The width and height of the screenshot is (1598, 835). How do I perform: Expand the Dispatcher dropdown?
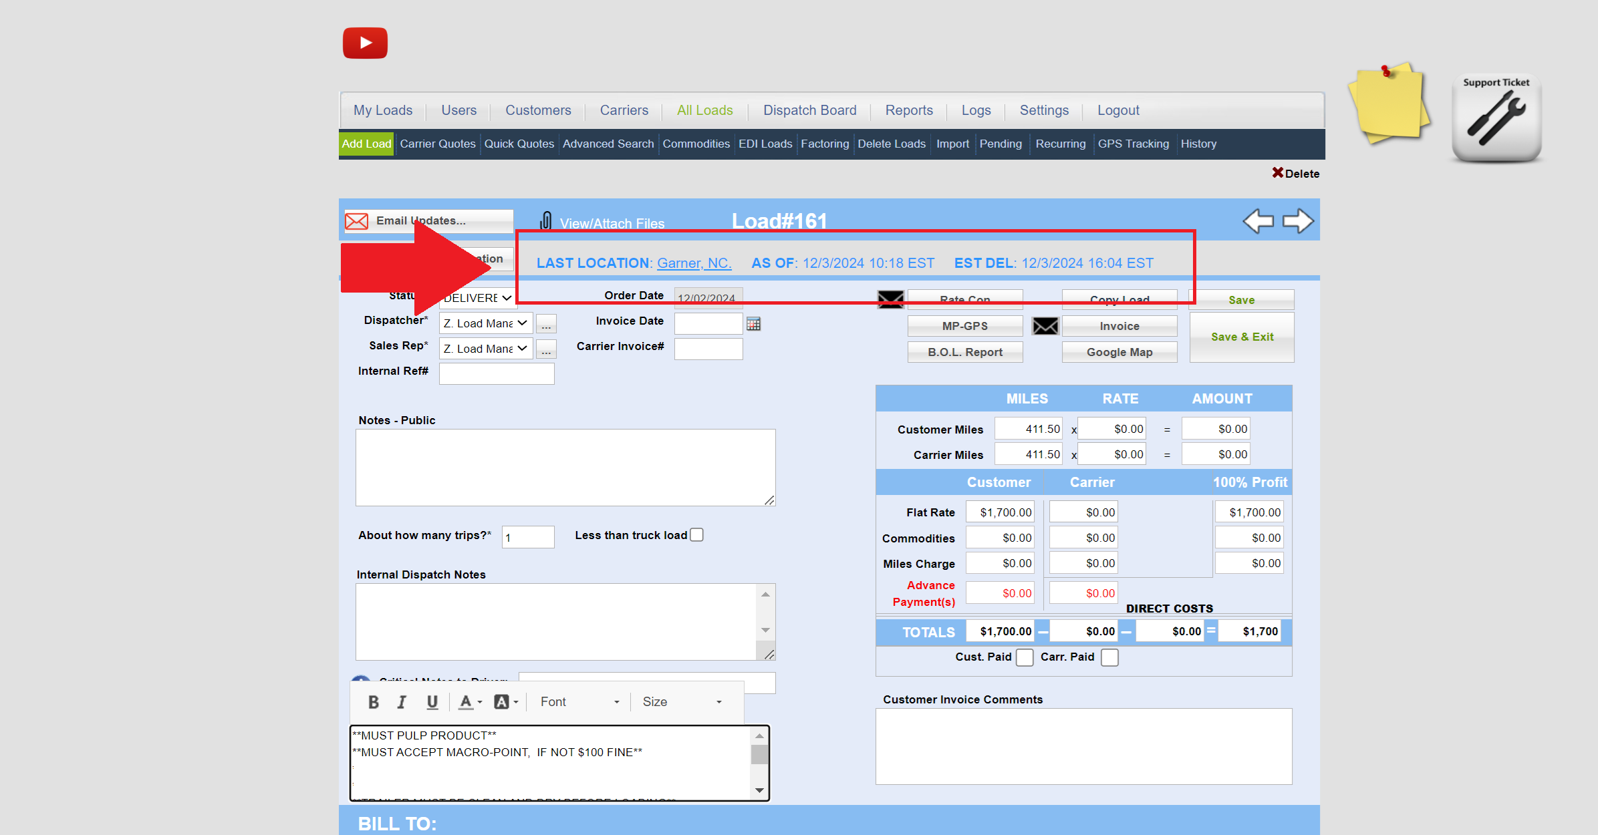coord(486,323)
